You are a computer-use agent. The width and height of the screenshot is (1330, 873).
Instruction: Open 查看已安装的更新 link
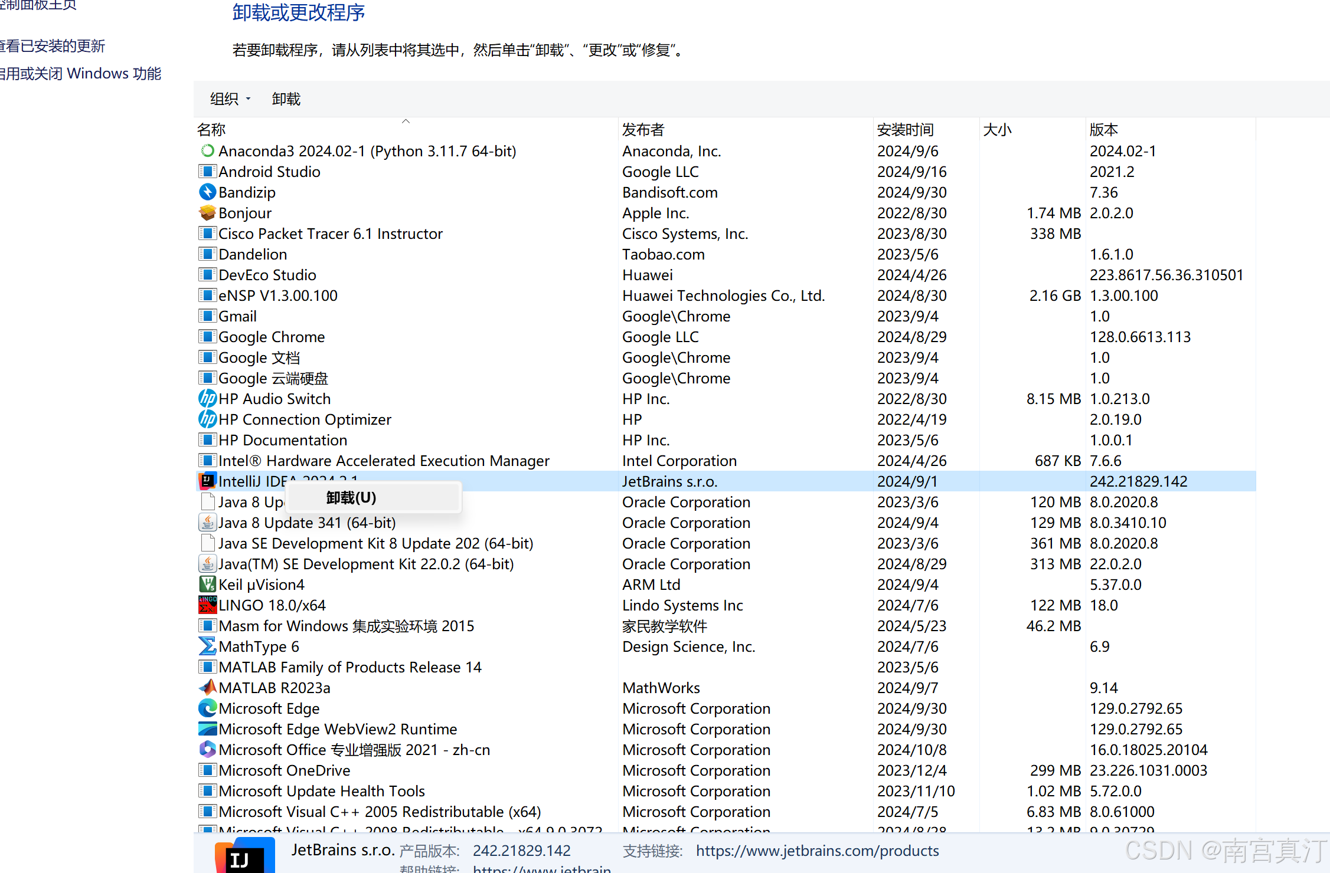(x=53, y=46)
